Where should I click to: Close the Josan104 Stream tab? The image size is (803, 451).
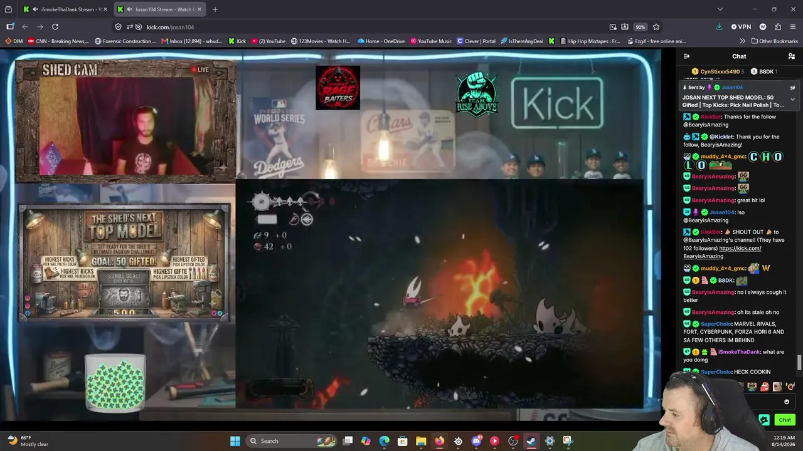(199, 9)
